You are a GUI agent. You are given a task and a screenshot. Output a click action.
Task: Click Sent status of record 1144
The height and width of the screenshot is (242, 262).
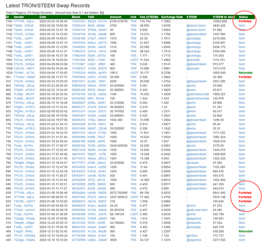pyautogui.click(x=242, y=26)
